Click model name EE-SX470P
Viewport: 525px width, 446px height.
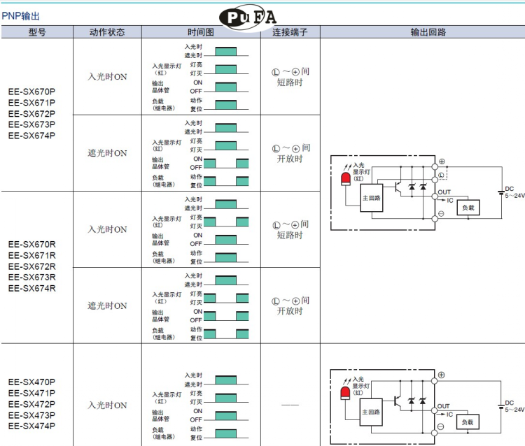31,382
